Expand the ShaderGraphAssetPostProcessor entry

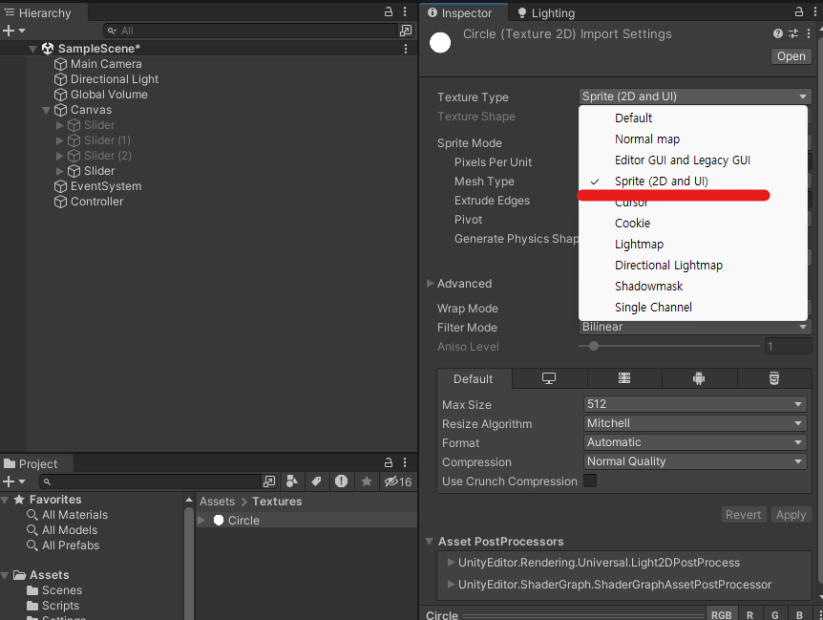[451, 584]
